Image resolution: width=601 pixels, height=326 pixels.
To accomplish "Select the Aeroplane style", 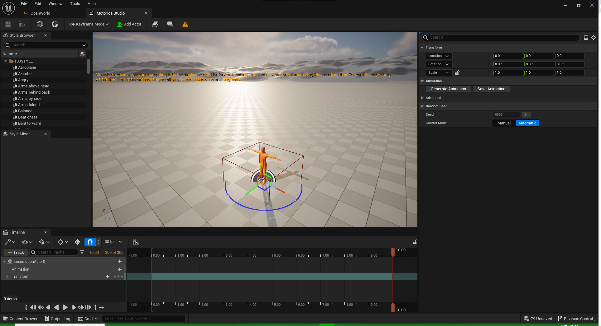I will (x=27, y=68).
